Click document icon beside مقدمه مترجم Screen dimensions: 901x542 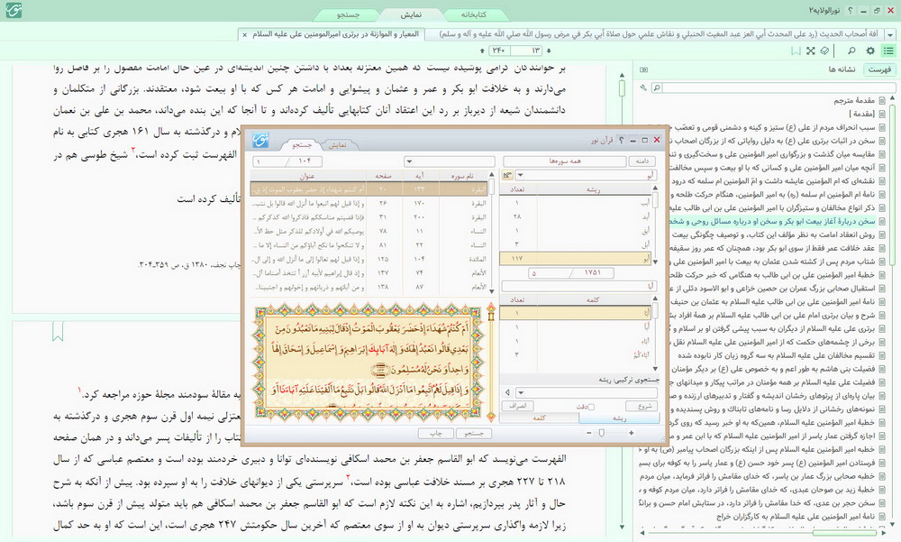tap(882, 100)
